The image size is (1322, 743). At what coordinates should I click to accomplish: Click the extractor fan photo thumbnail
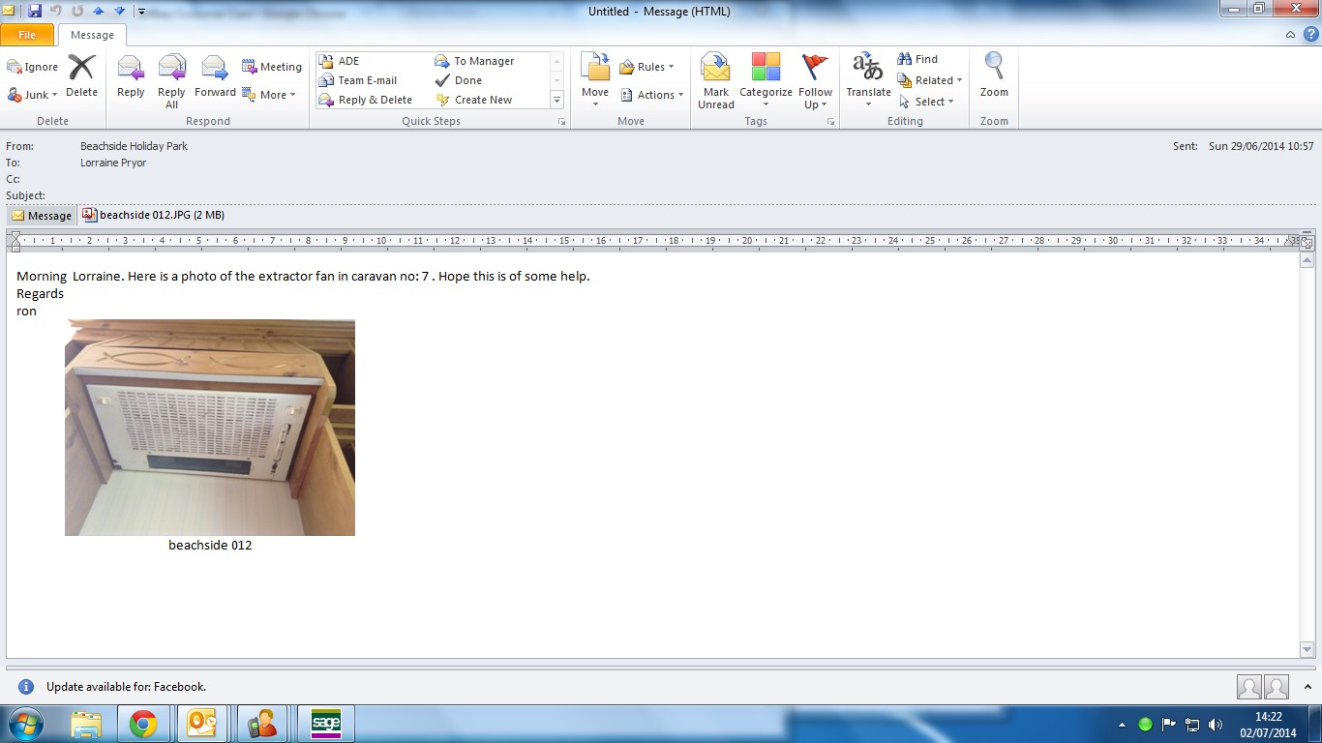[210, 427]
